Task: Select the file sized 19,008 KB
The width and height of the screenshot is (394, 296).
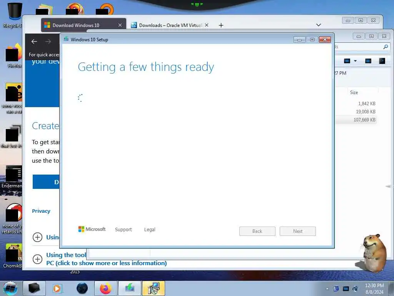Action: (366, 111)
